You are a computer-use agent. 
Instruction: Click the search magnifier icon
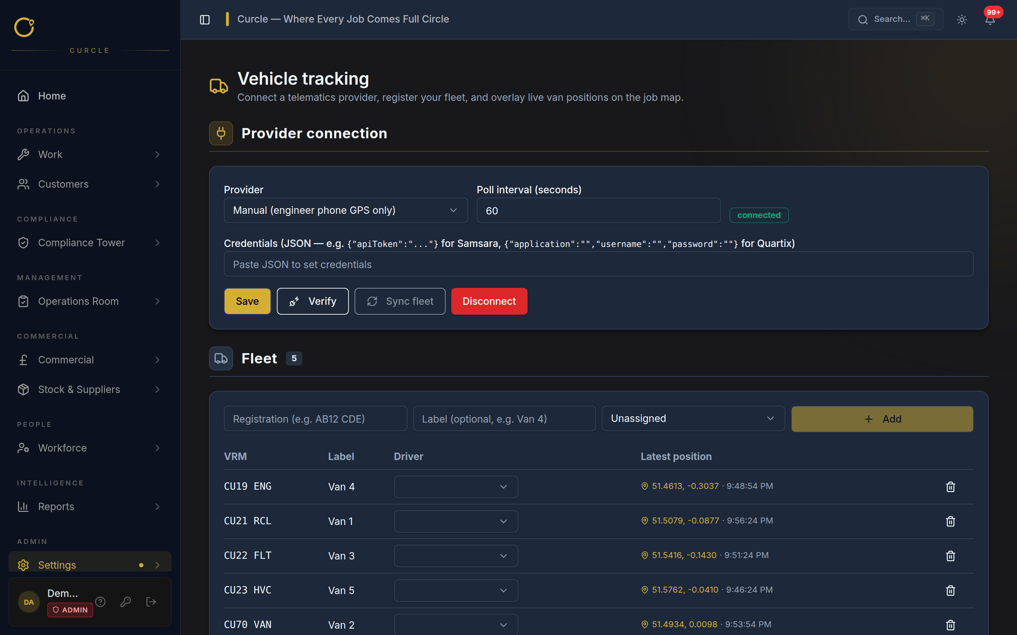tap(863, 19)
